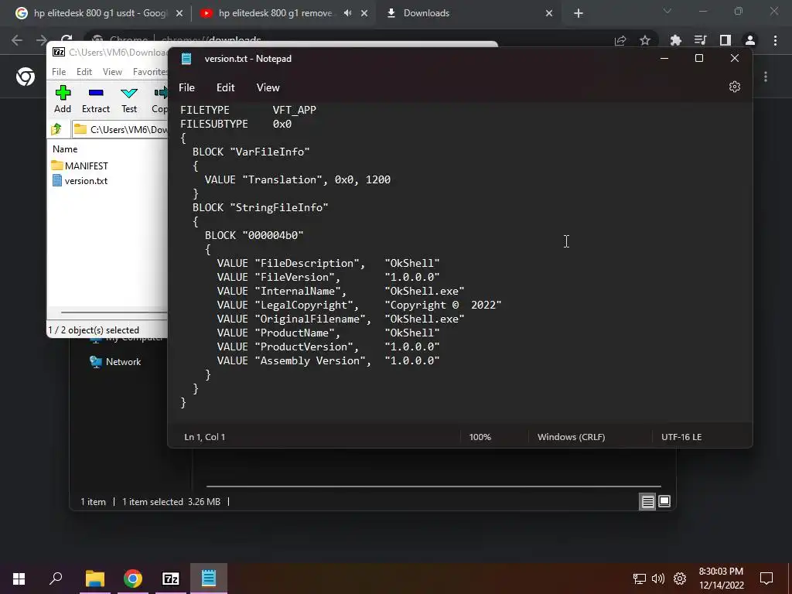The image size is (792, 594).
Task: Click the OkShell.exe InternalName value
Action: pyautogui.click(x=425, y=292)
